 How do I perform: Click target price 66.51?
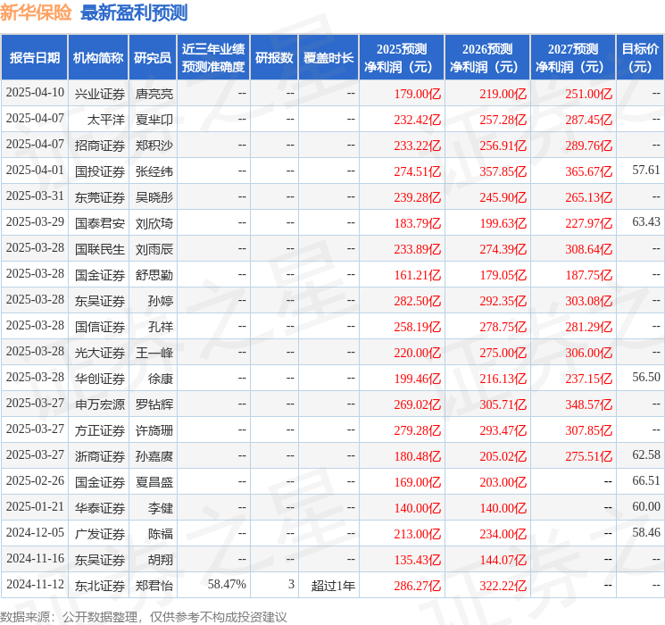(x=646, y=480)
